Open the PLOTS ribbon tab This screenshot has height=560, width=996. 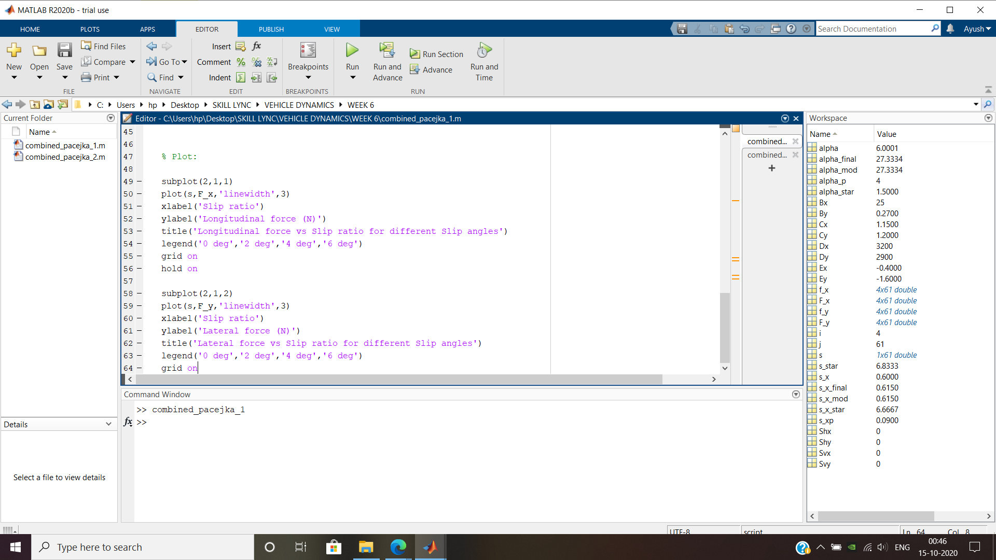pyautogui.click(x=89, y=29)
